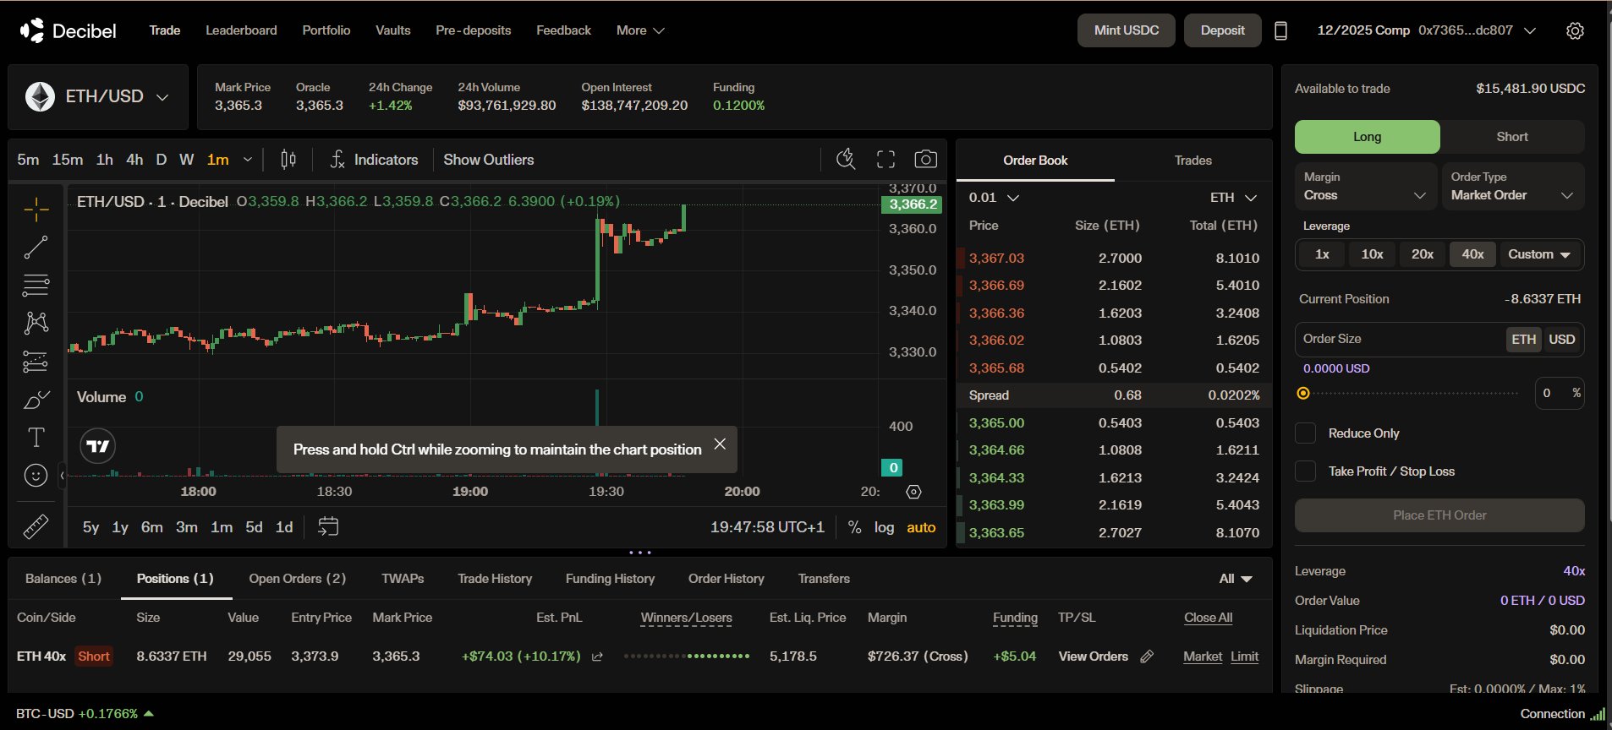The image size is (1612, 730).
Task: Set order size unit to ETH
Action: [x=1524, y=339]
